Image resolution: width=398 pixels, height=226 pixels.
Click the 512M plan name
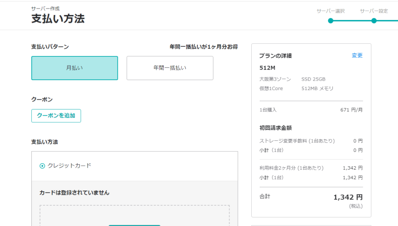[x=267, y=68]
